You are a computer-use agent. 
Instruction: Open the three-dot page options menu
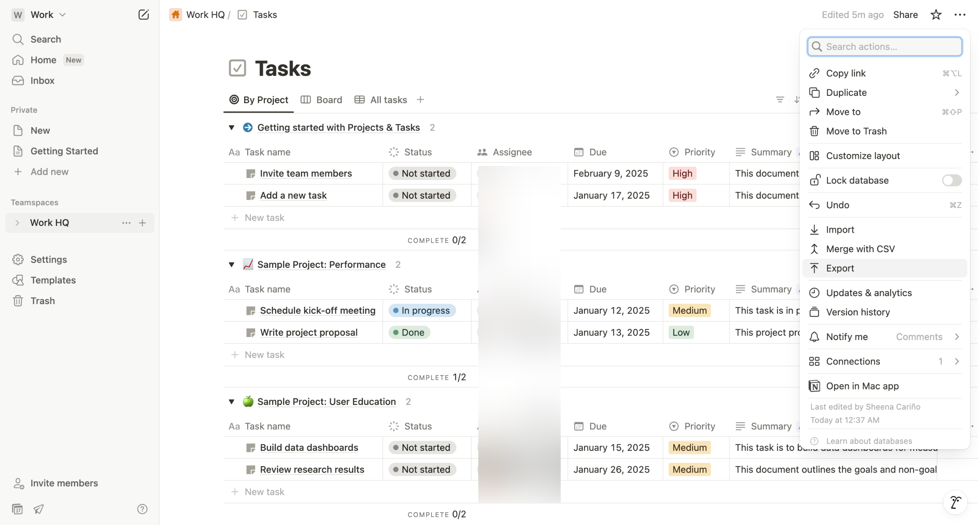coord(960,15)
